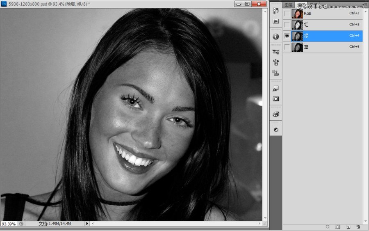369x231 pixels.
Task: Create new channel icon
Action: click(x=348, y=226)
